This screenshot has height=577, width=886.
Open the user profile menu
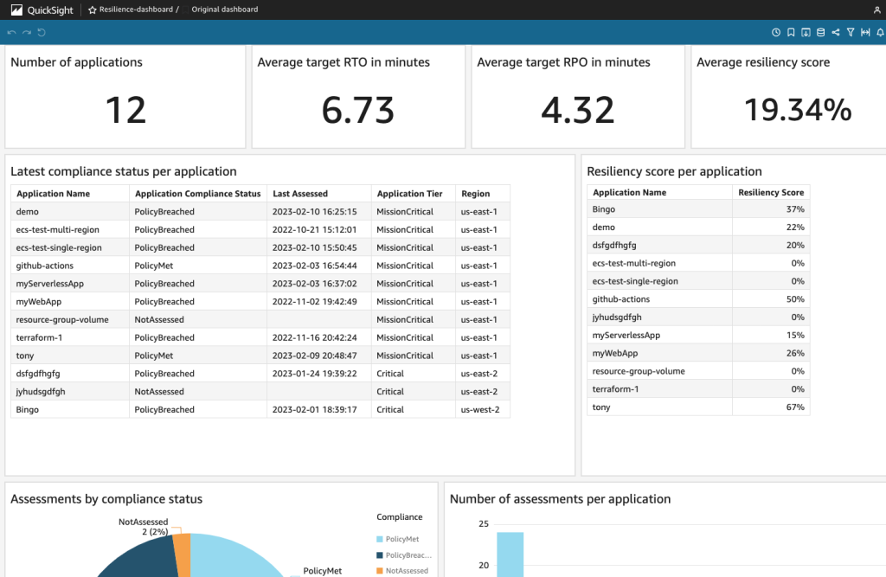pyautogui.click(x=878, y=10)
